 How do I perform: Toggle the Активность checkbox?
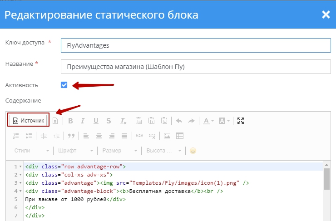64,85
